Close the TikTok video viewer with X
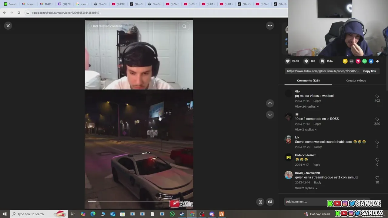 coord(8,26)
